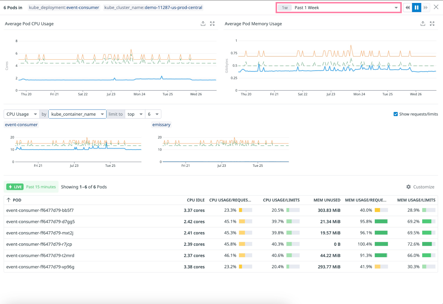Screen dimensions: 443x304
Task: Click MEM usage/limits bar for bb5f7 pod
Action: [429, 210]
